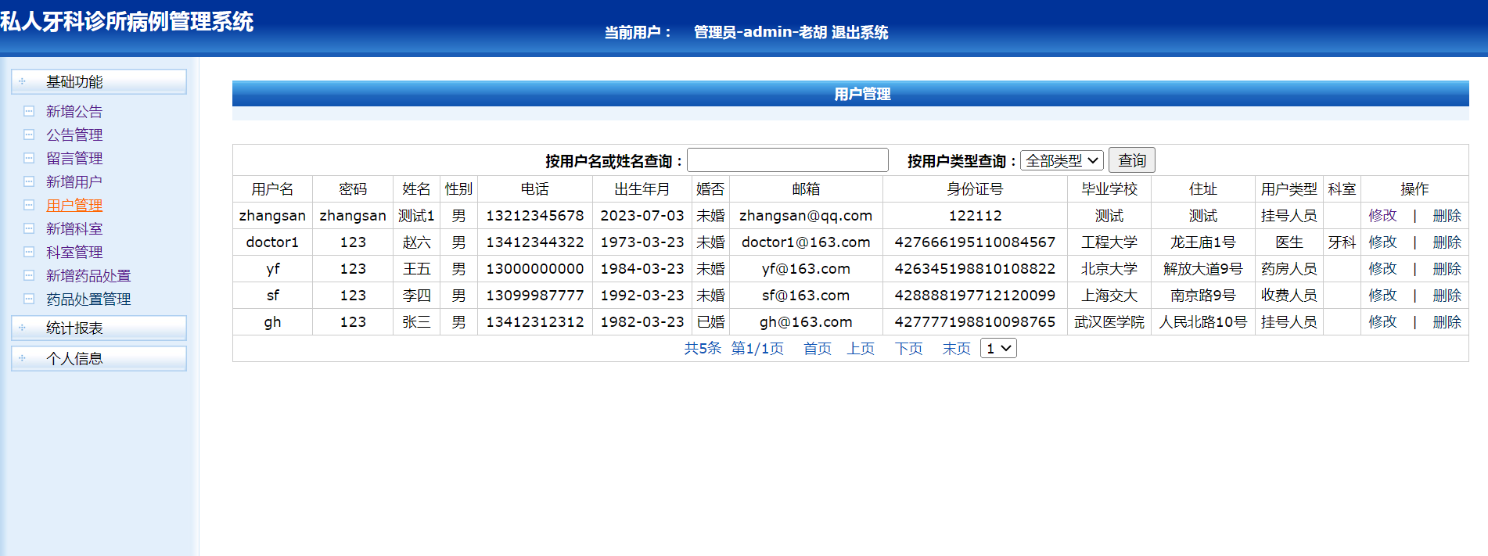Open 留言管理 menu item
Screen dimensions: 1488x556
pos(74,158)
